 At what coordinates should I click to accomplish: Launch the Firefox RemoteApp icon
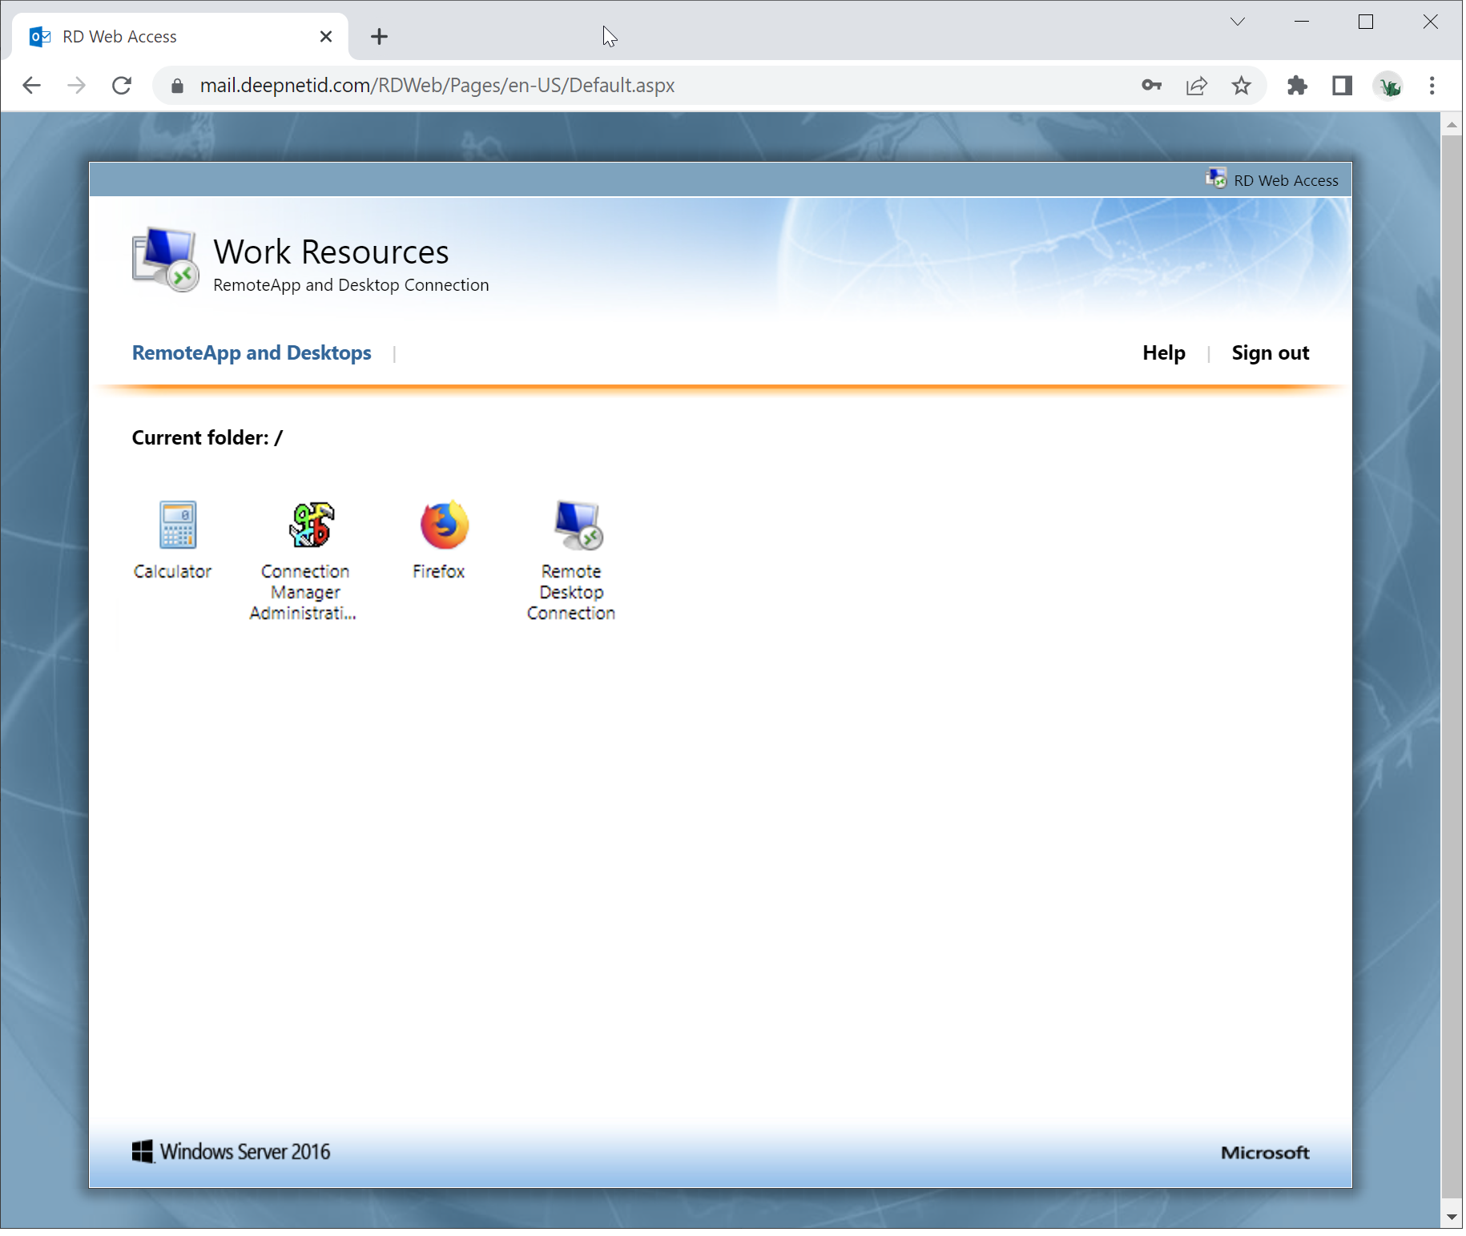pos(444,525)
